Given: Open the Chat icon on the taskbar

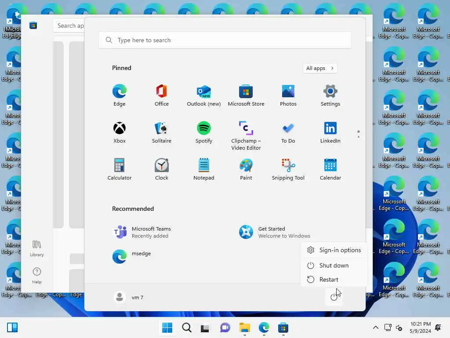Looking at the screenshot, I should (225, 327).
